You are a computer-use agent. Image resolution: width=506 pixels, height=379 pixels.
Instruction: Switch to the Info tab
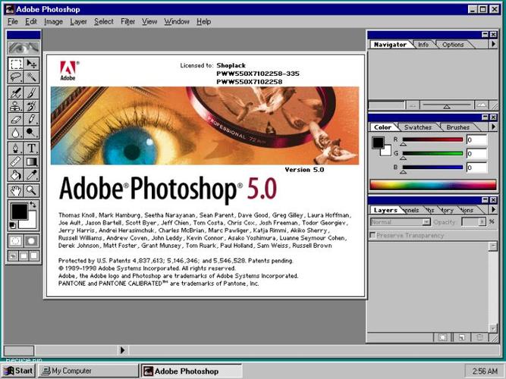423,45
